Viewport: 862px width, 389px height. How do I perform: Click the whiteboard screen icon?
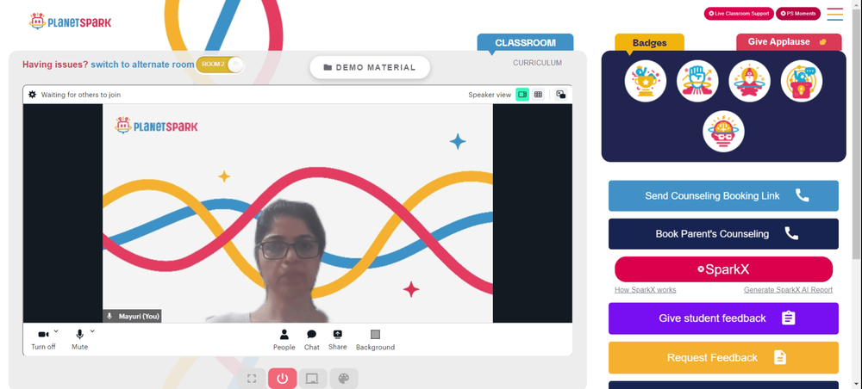coord(312,379)
